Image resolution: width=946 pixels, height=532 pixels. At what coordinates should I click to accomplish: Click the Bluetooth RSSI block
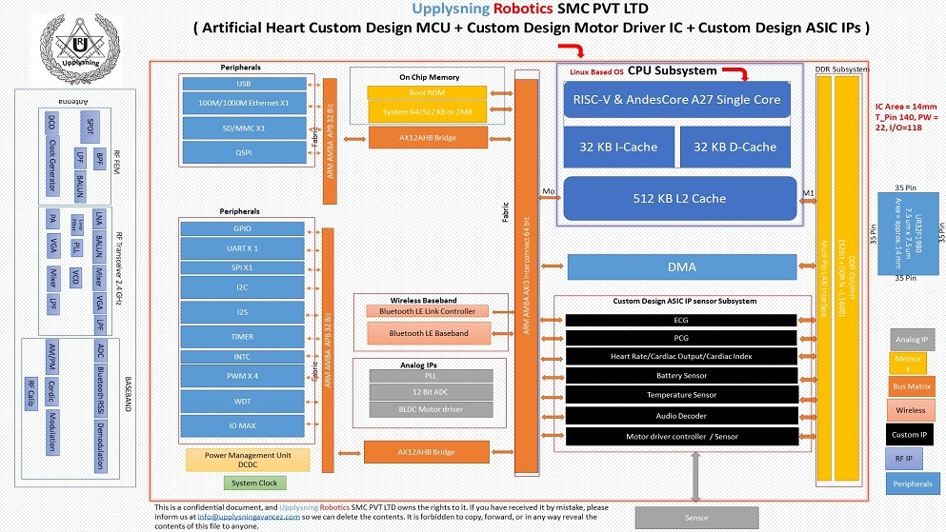coord(101,390)
